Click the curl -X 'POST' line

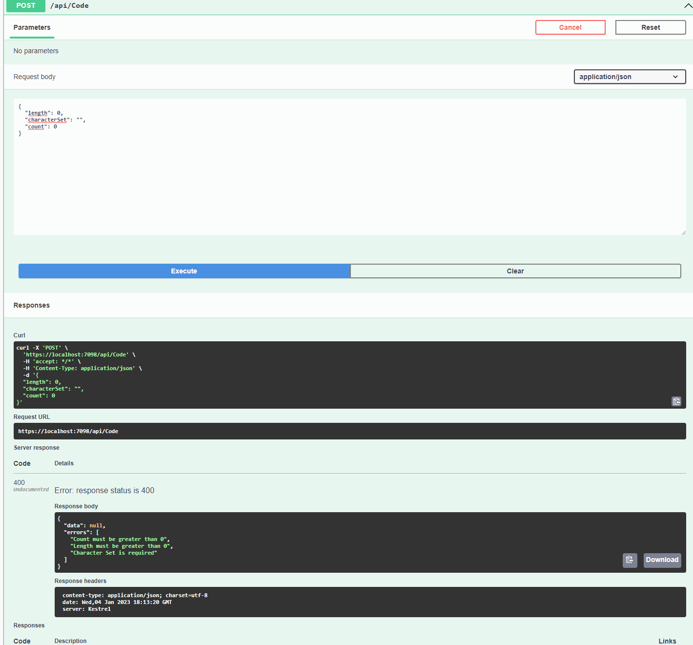pyautogui.click(x=42, y=348)
